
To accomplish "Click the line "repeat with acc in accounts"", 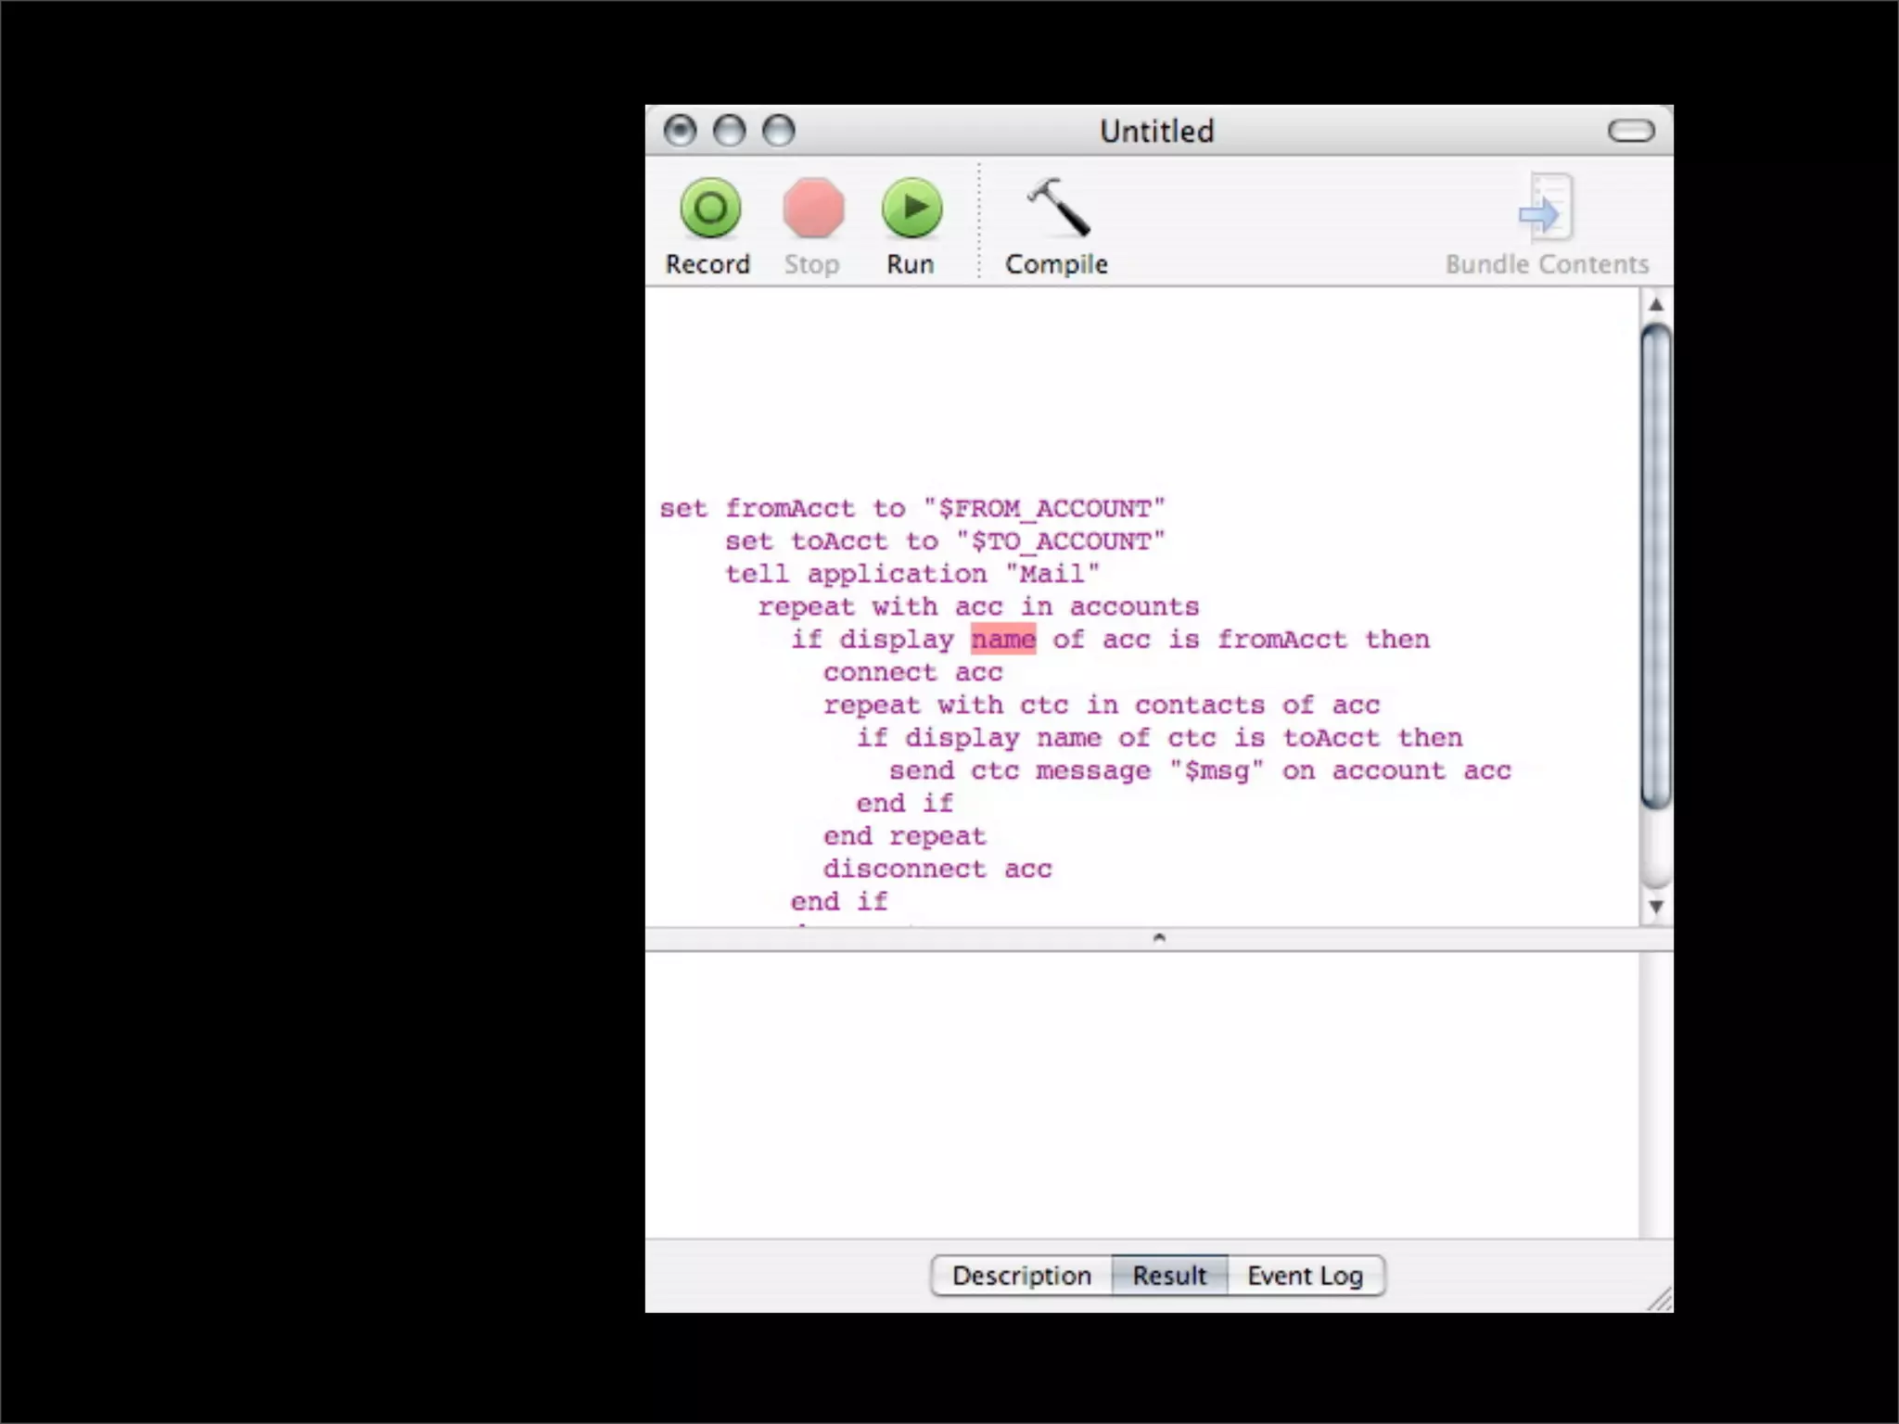I will coord(978,606).
